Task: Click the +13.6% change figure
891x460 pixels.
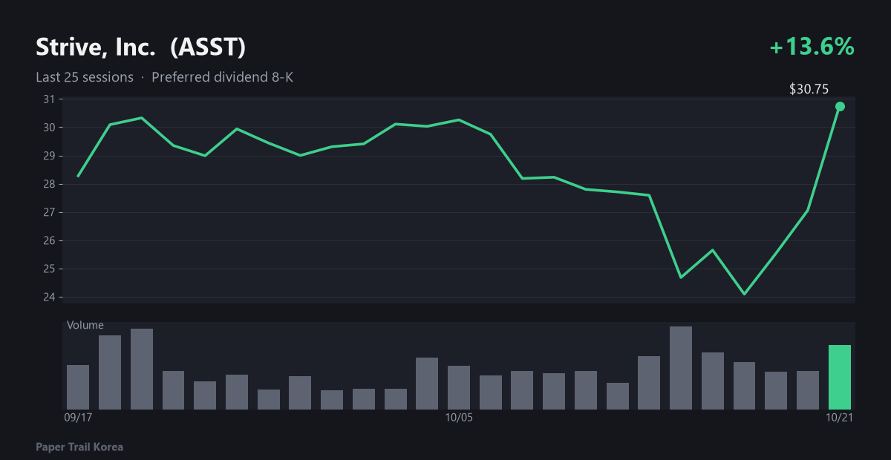Action: tap(812, 47)
